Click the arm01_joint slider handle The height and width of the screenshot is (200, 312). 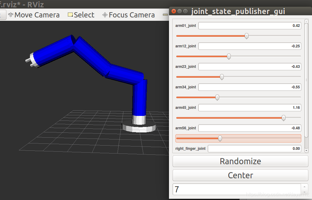point(247,36)
